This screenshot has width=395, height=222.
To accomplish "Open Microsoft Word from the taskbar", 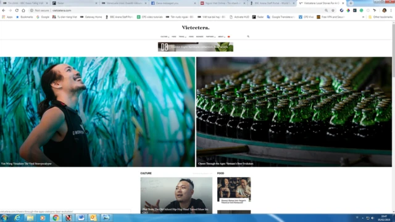I will [x=81, y=218].
